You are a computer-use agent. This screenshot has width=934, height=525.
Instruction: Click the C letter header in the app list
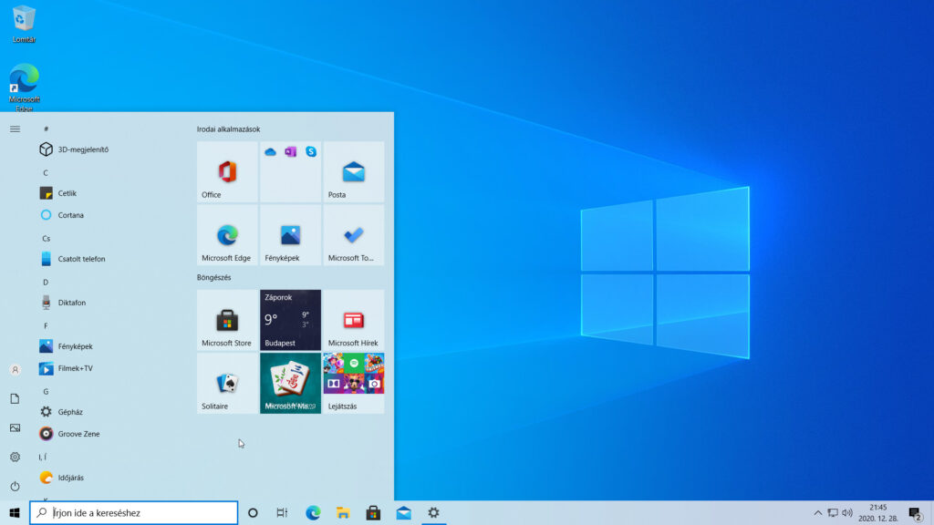[x=46, y=172]
